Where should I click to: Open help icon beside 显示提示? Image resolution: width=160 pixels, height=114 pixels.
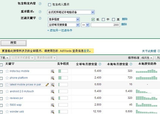click(x=40, y=11)
